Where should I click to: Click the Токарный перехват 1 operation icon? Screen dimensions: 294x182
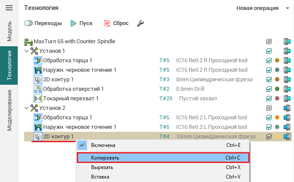(38, 99)
